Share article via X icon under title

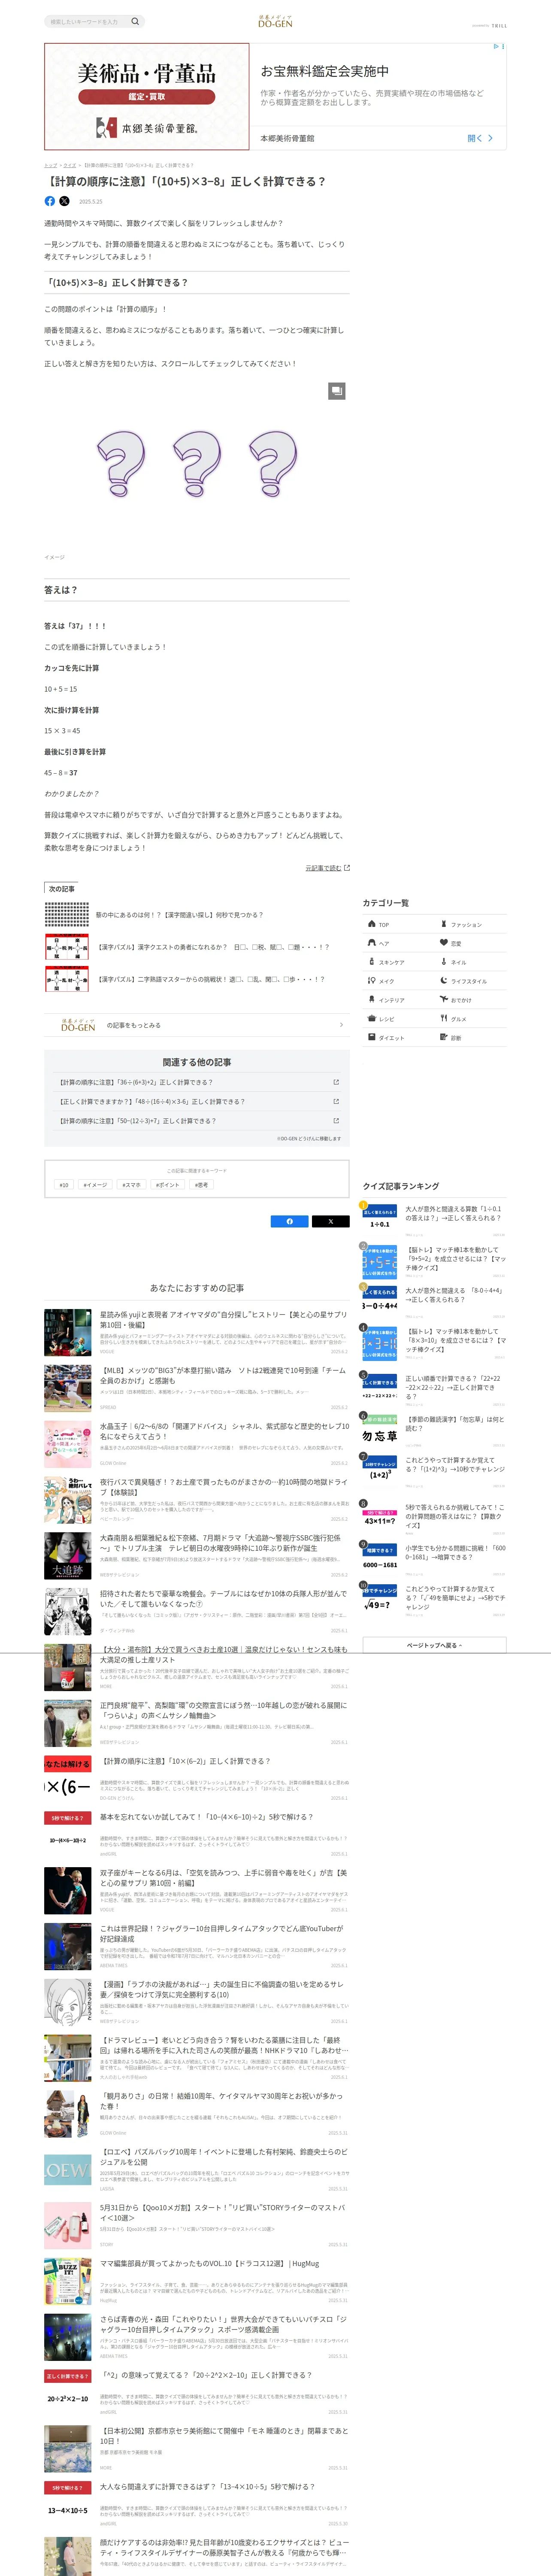(65, 201)
